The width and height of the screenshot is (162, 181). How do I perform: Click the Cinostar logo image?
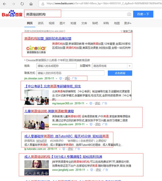(x=36, y=50)
